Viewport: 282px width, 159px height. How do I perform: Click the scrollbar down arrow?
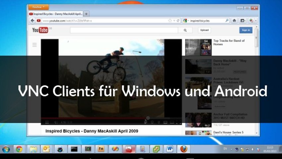tap(256, 133)
